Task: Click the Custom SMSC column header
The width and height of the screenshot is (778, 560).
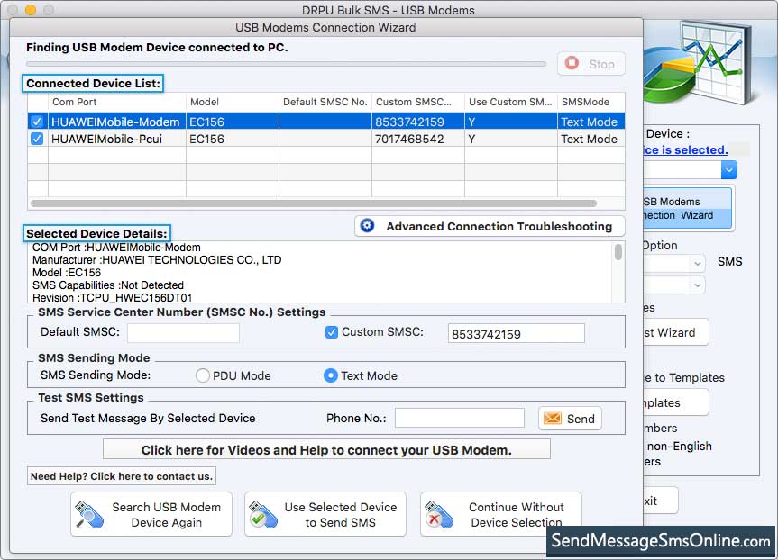Action: [x=417, y=102]
